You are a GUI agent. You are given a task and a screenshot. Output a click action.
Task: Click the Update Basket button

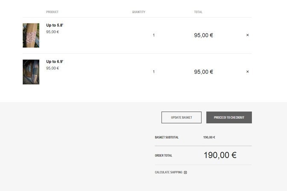(182, 117)
